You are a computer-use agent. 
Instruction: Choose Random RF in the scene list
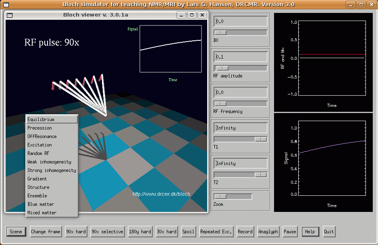[x=52, y=153]
